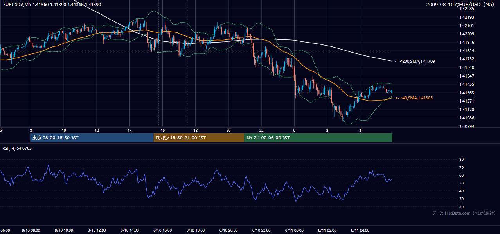Viewport: 500px width, 234px height.
Task: Click price level 1.41271 on the axis
Action: point(467,101)
